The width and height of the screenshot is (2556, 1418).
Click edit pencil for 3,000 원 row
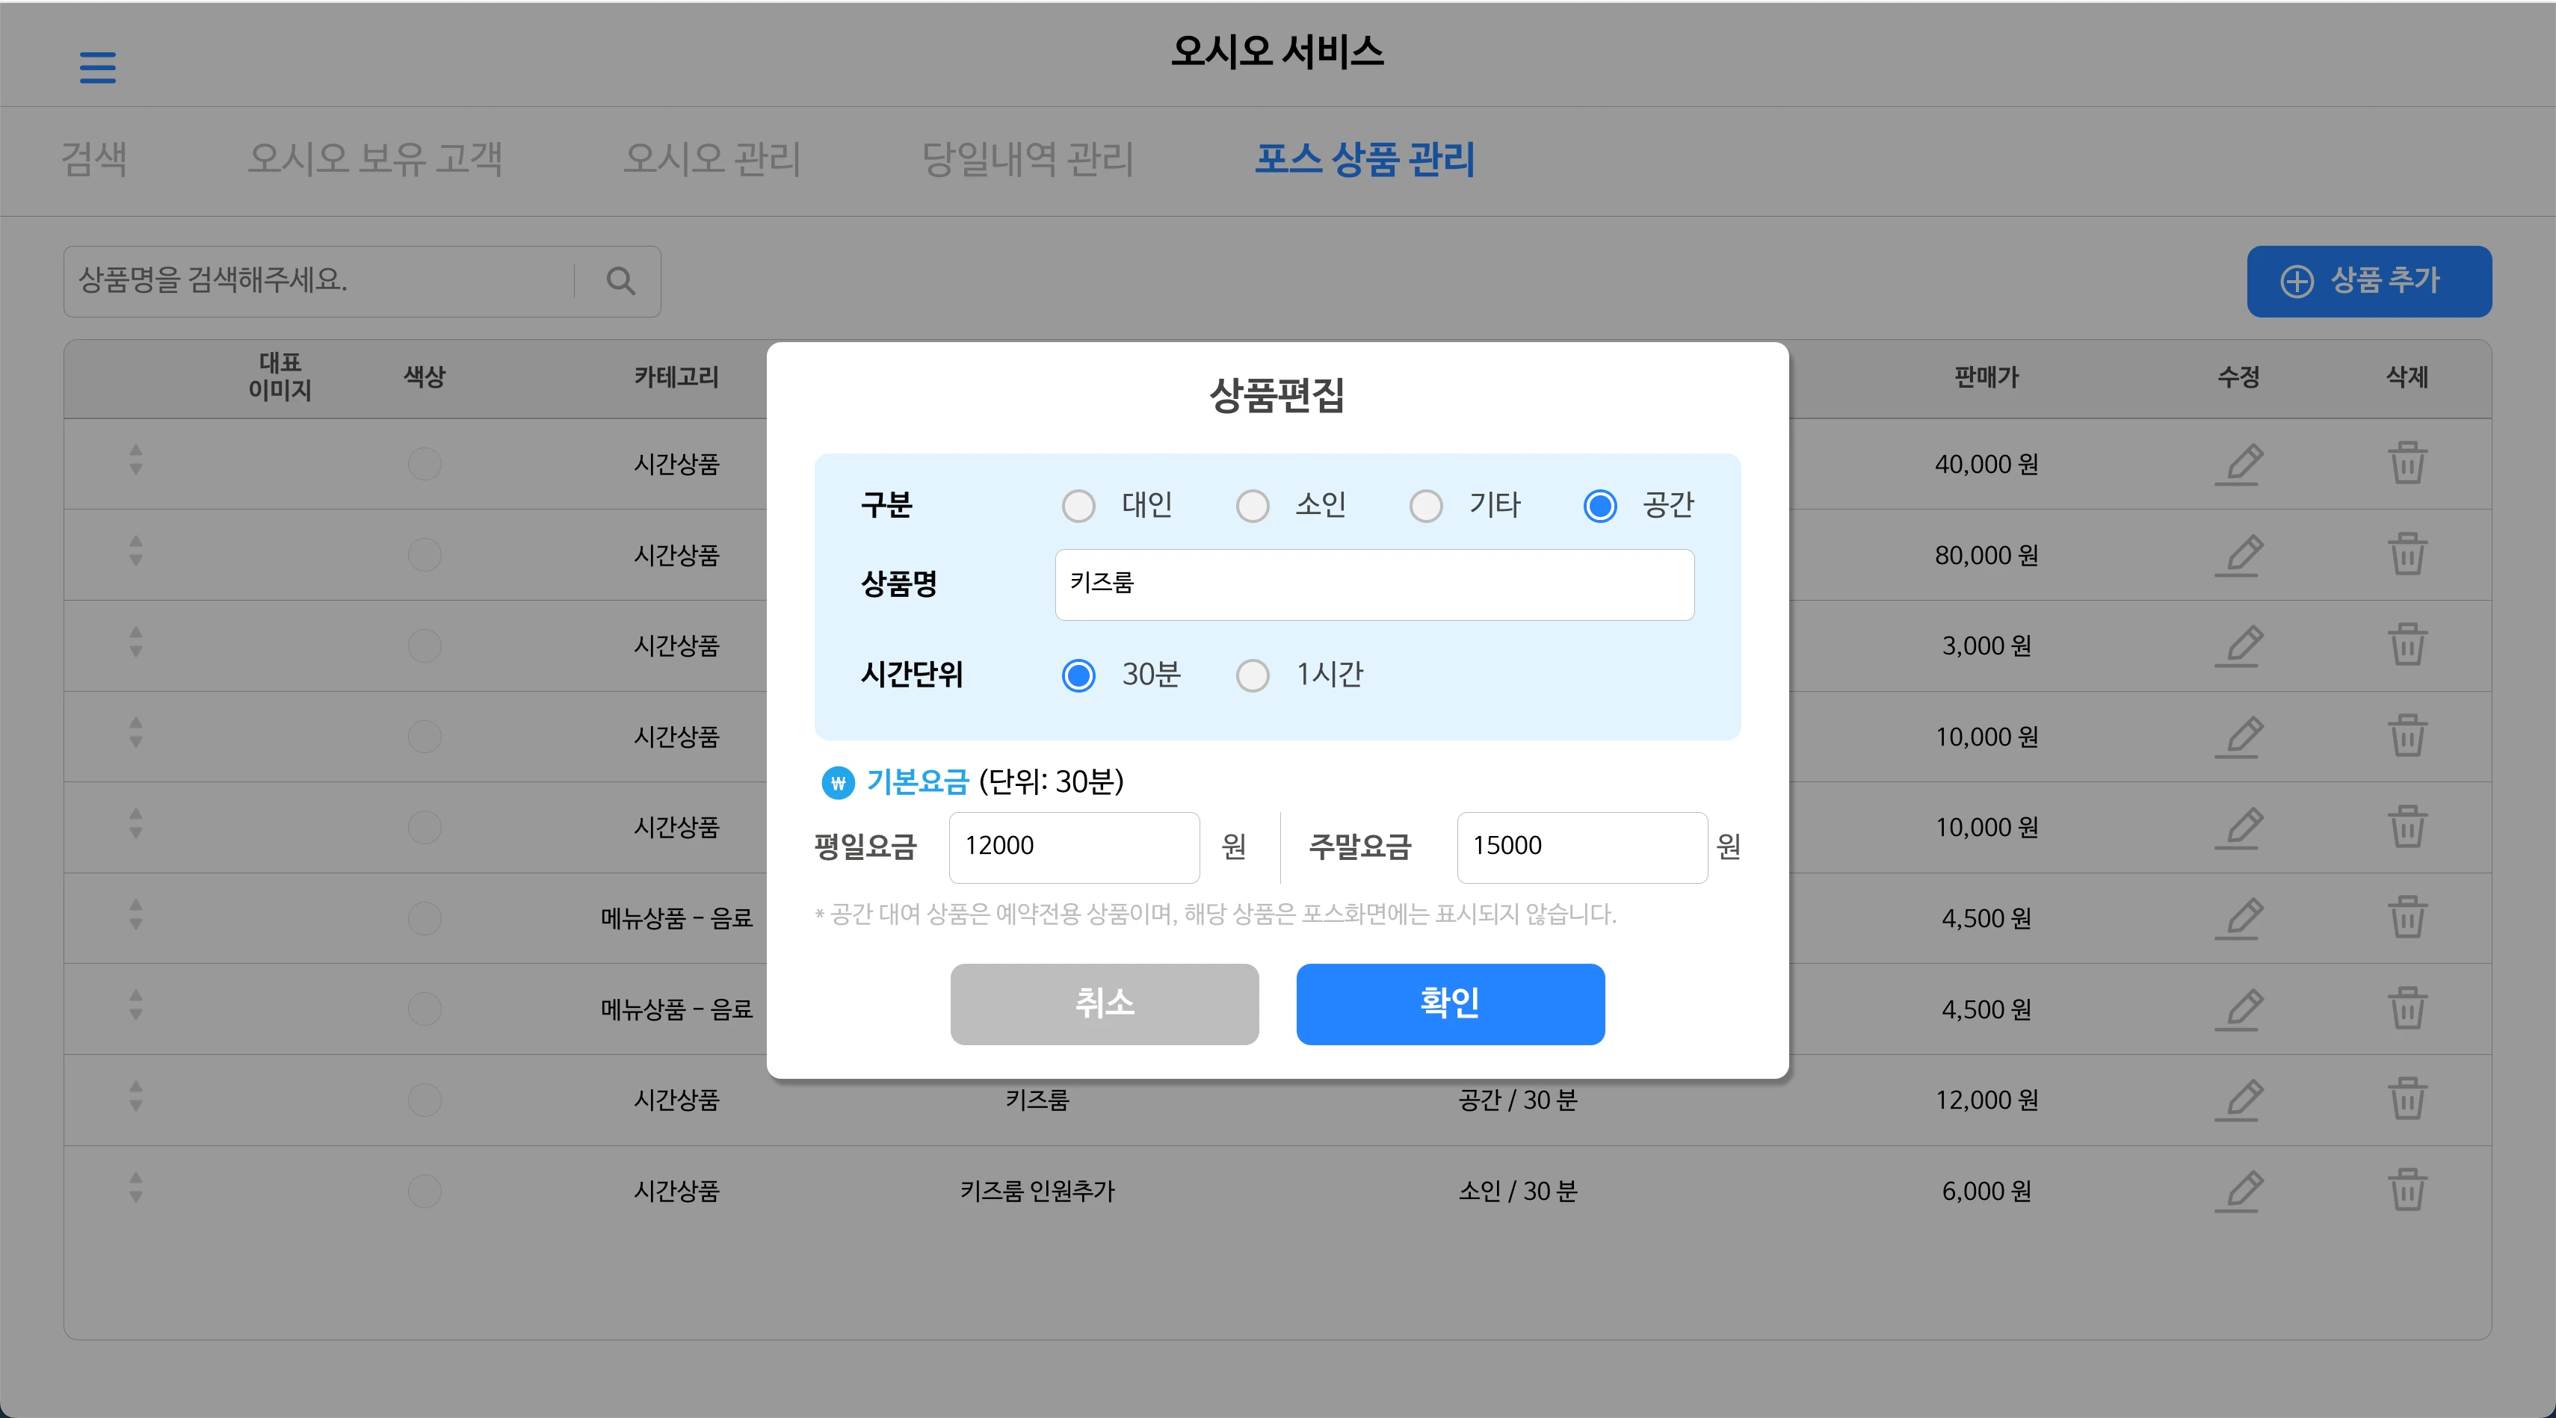(2238, 645)
